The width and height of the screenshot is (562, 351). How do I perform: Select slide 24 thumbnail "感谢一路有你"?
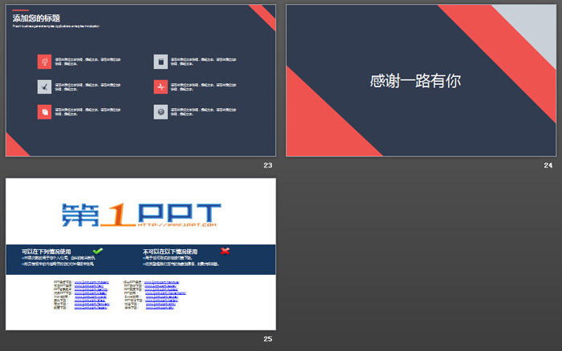pos(415,80)
